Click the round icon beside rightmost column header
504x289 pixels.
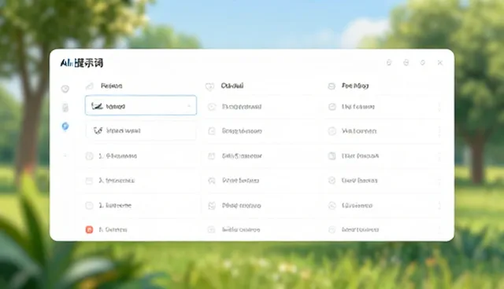pyautogui.click(x=332, y=86)
